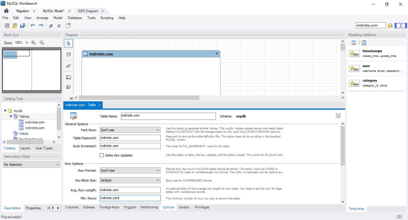Open the Zoom percentage dropdown
The image size is (408, 220).
coord(27,43)
